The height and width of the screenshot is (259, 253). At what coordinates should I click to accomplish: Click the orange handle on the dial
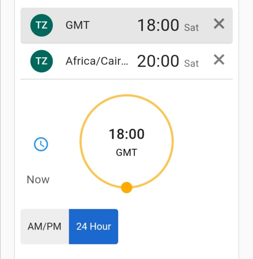click(x=126, y=188)
